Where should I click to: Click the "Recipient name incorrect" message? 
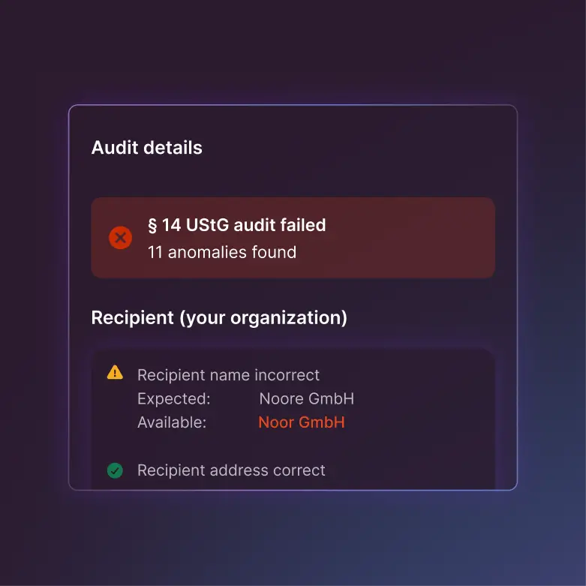pyautogui.click(x=228, y=375)
